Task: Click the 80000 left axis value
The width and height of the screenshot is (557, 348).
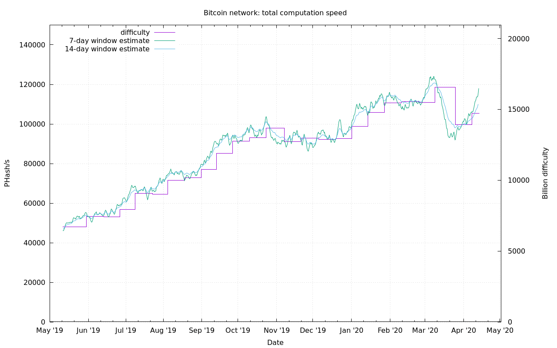Action: tap(34, 164)
